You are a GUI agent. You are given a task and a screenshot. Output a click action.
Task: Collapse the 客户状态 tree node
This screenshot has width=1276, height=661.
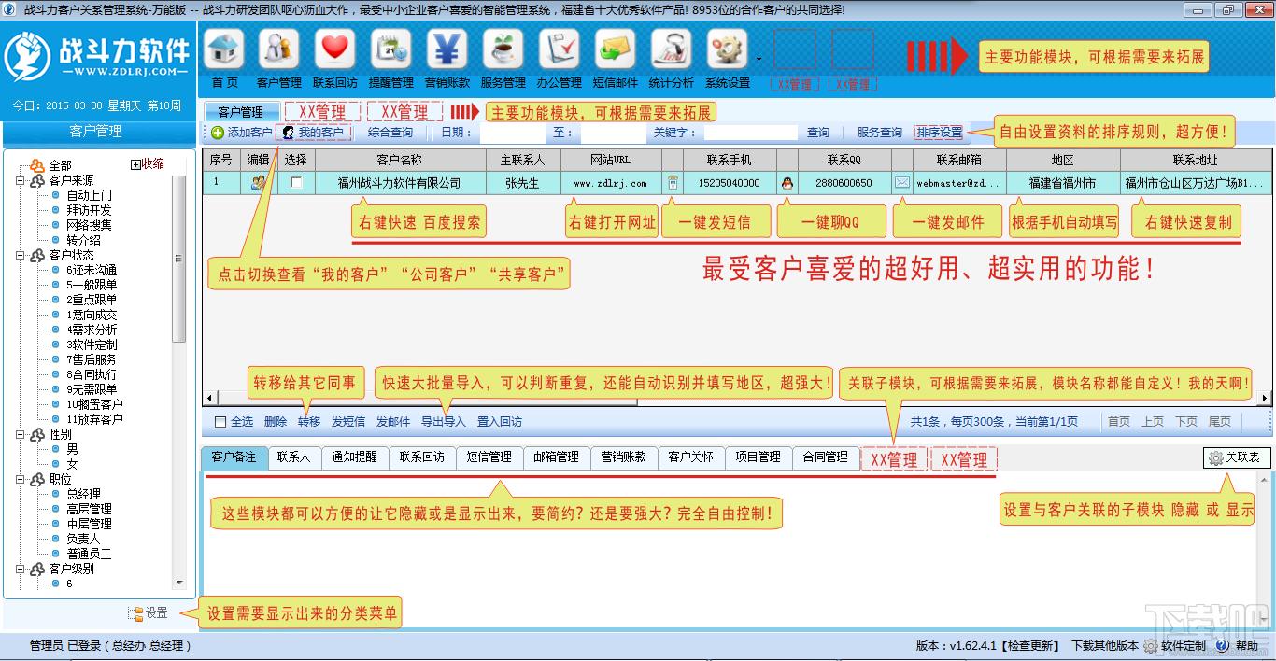tap(20, 255)
